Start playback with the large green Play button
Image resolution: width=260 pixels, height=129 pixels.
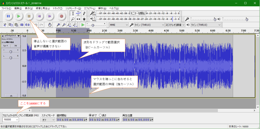pyautogui.click(x=19, y=16)
